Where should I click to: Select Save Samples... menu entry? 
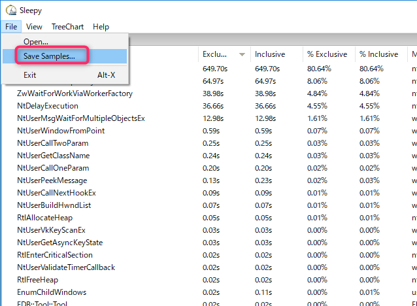65,56
